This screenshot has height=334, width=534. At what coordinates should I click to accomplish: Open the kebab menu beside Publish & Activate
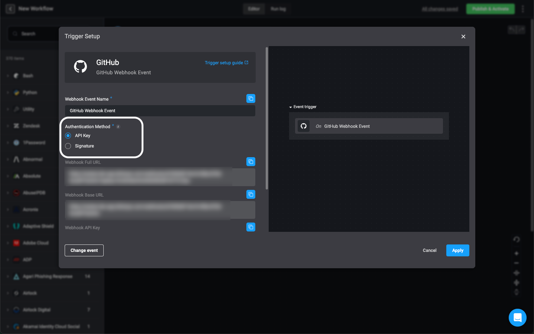523,9
